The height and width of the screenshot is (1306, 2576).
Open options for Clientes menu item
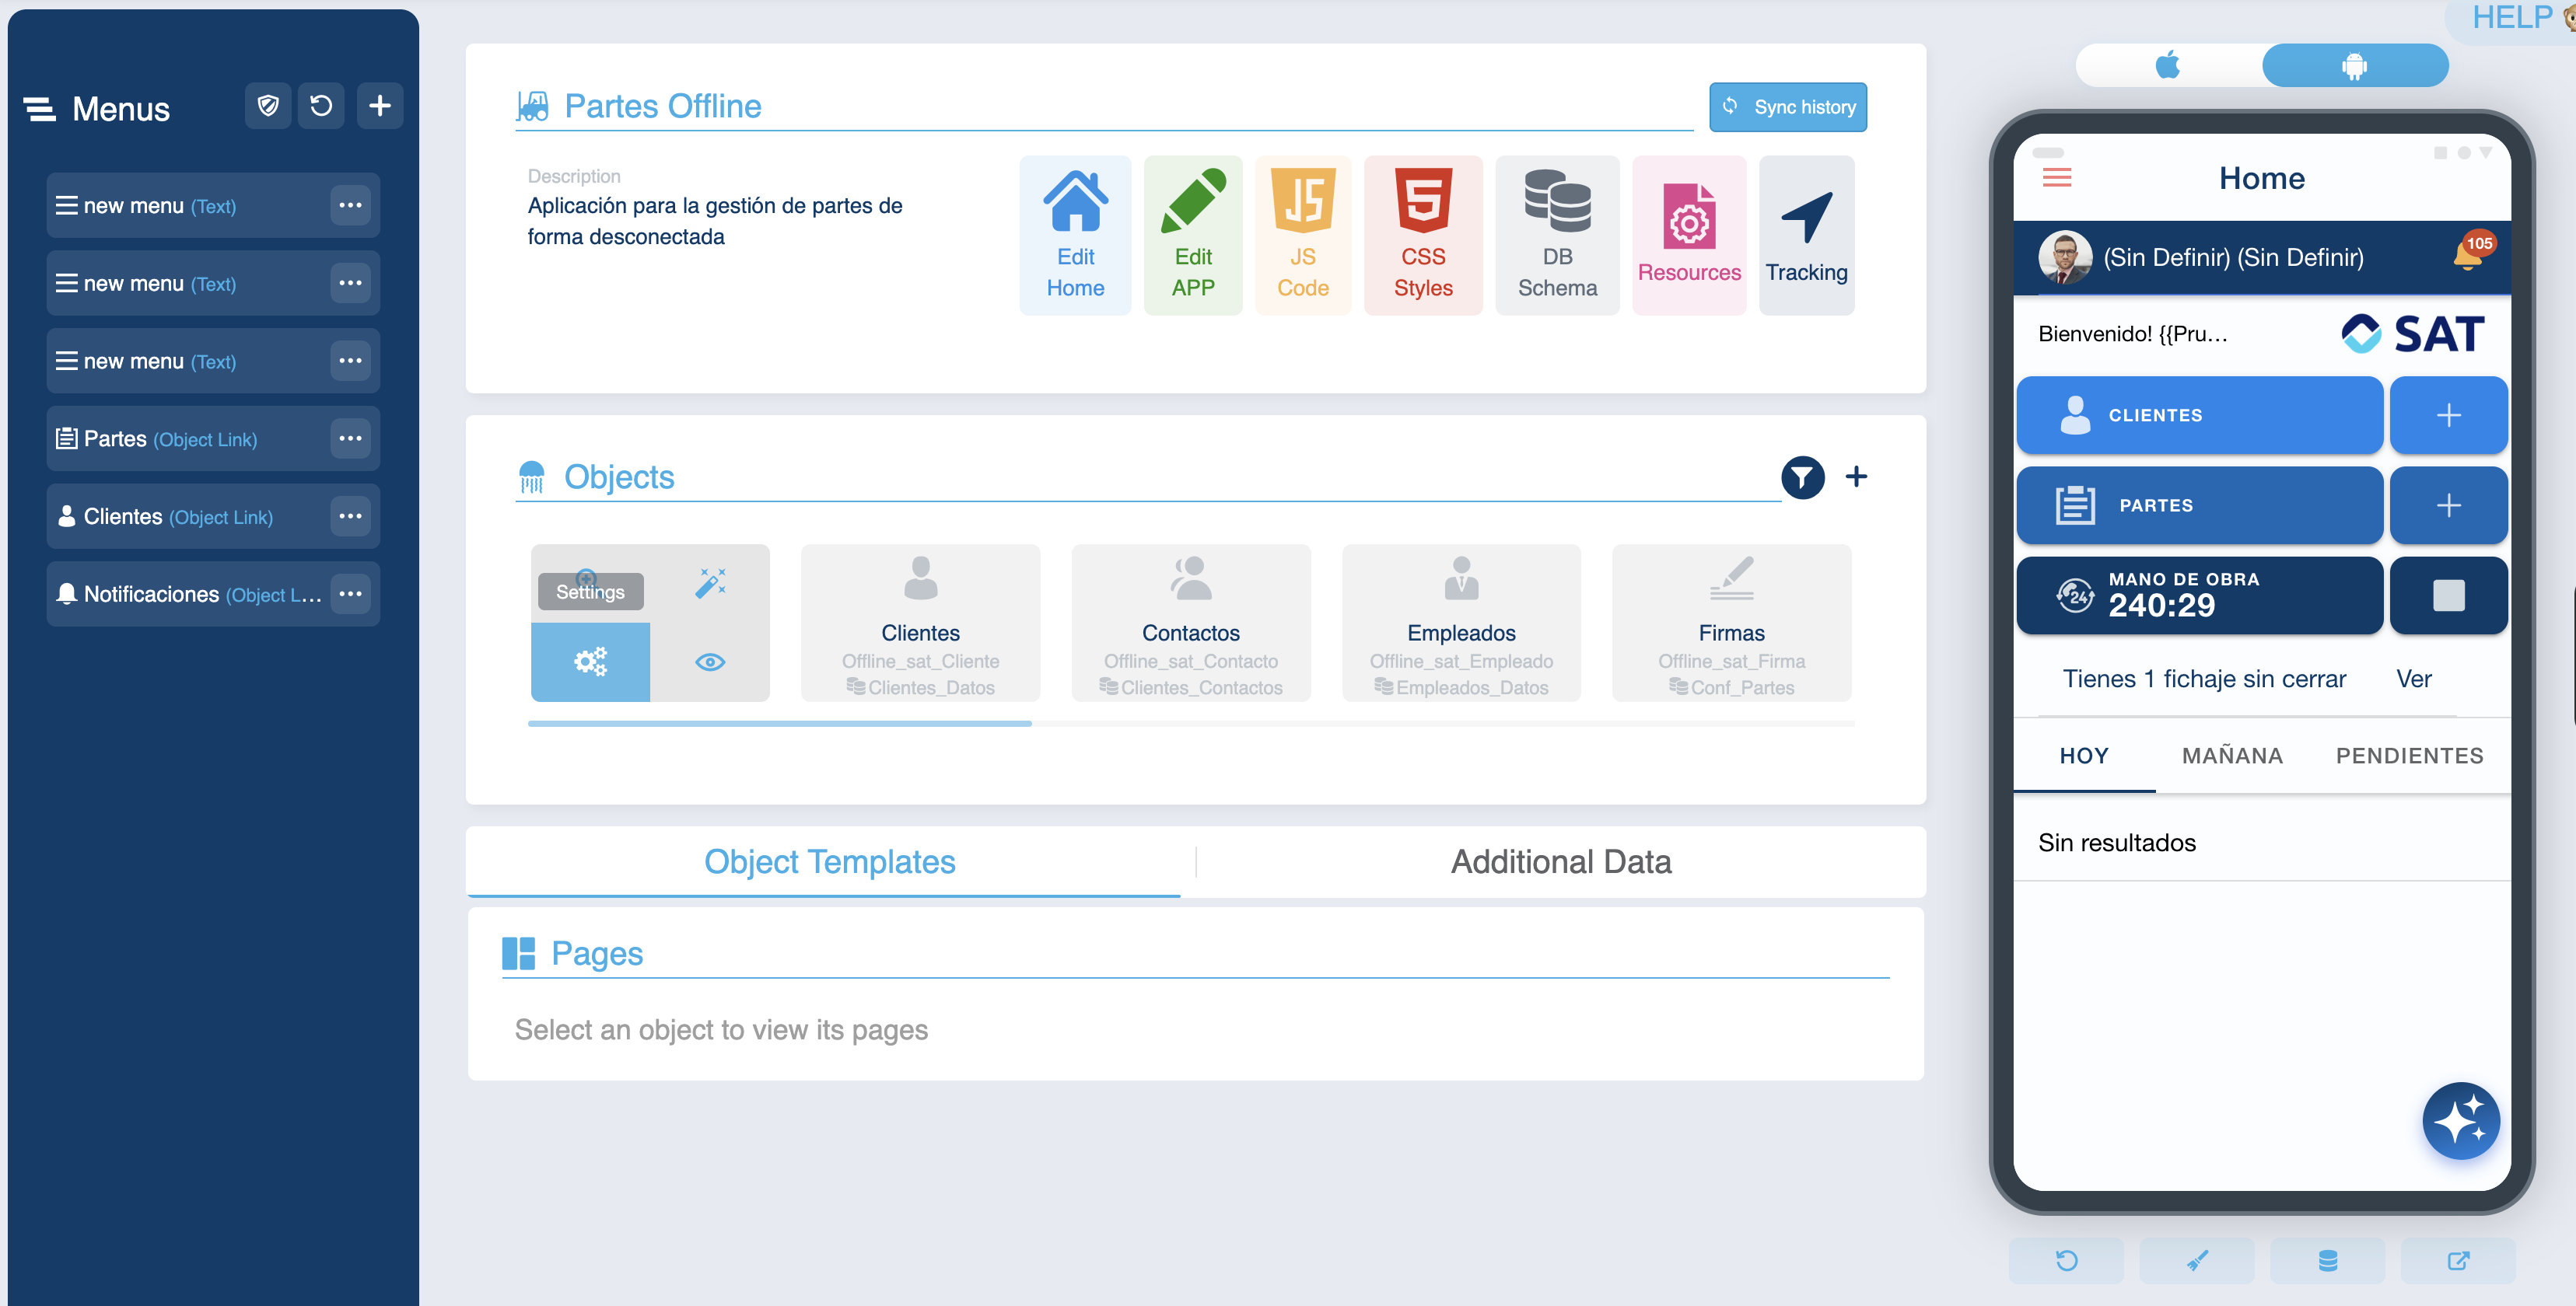[x=350, y=517]
